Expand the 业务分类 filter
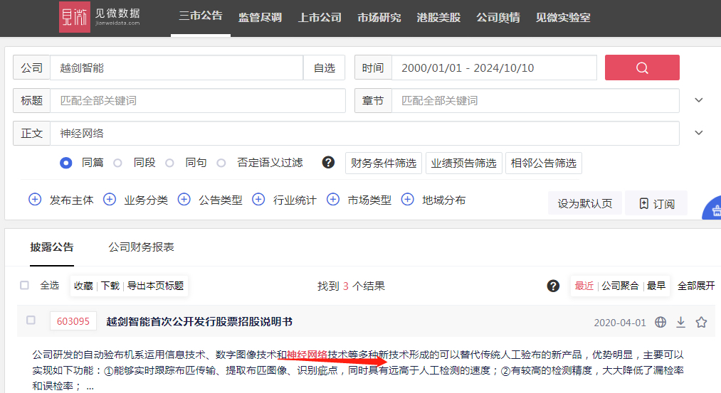Image resolution: width=721 pixels, height=393 pixels. click(146, 200)
